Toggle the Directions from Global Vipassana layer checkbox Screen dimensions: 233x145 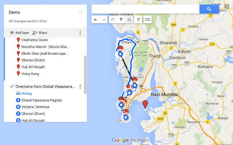point(12,86)
